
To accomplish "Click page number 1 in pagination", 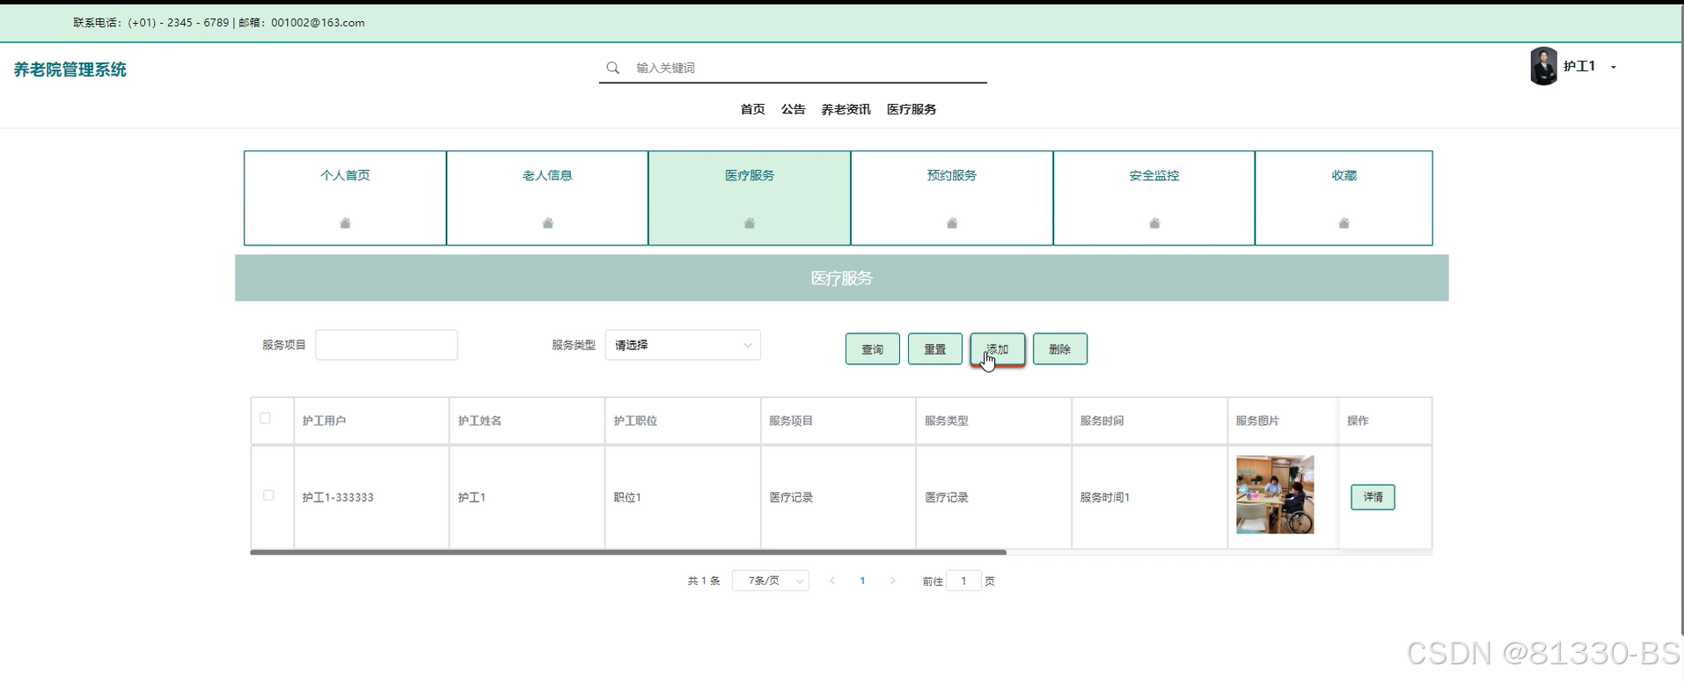I will point(862,581).
